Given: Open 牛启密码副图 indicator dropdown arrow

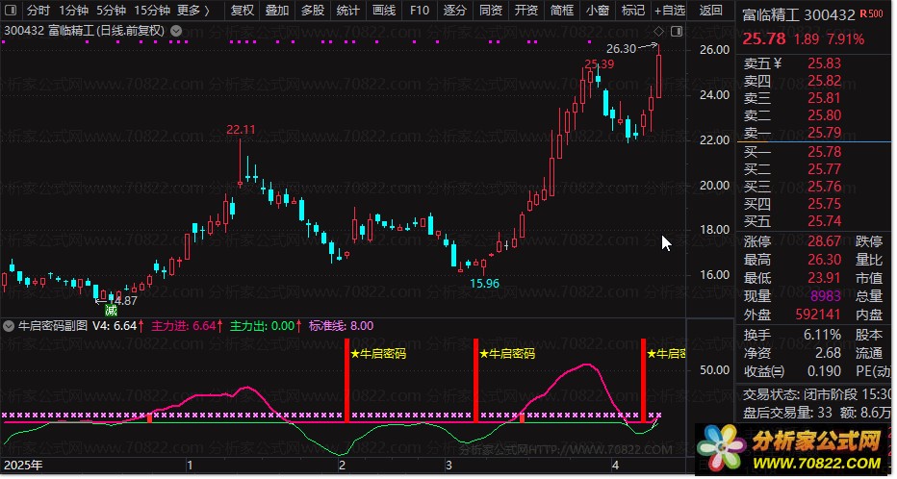Looking at the screenshot, I should click(9, 326).
